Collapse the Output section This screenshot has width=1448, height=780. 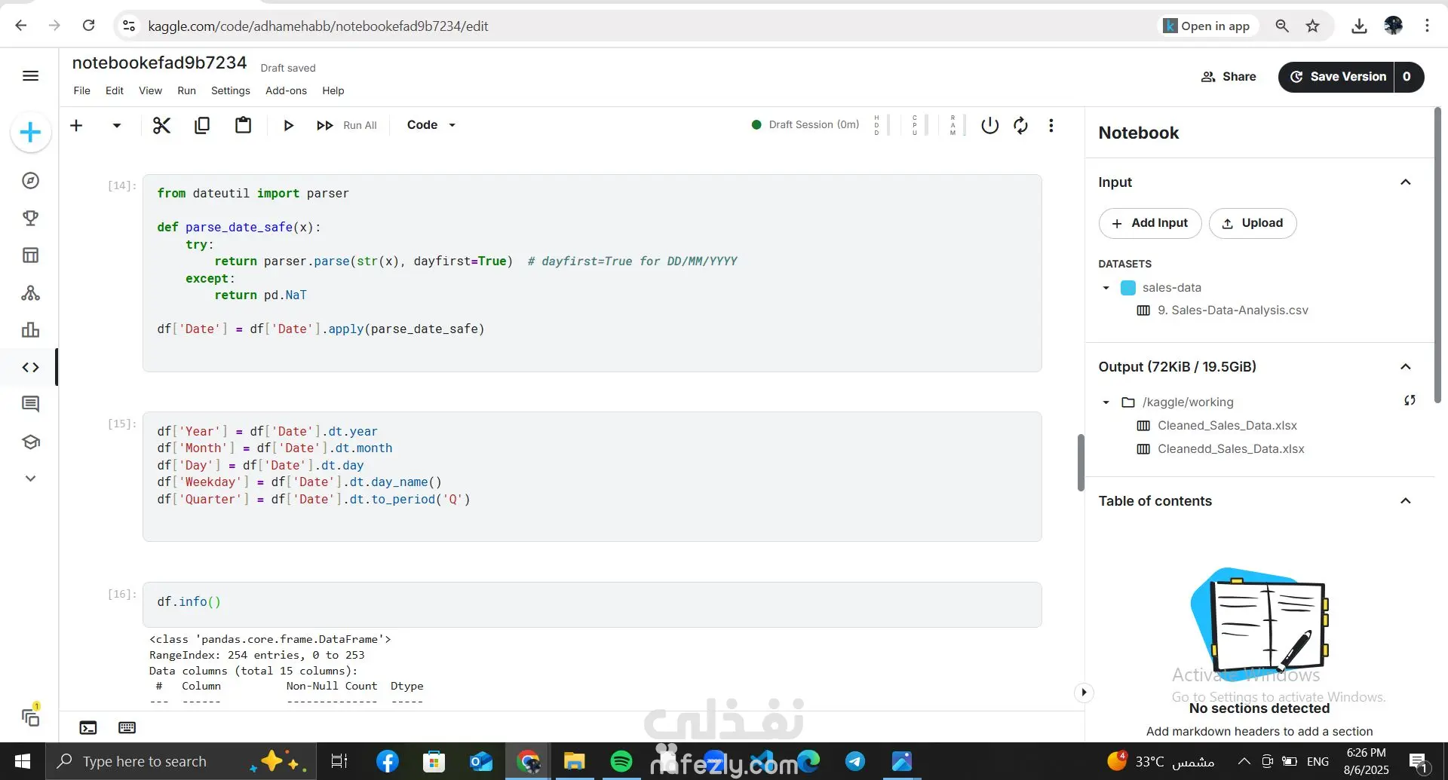pyautogui.click(x=1406, y=367)
